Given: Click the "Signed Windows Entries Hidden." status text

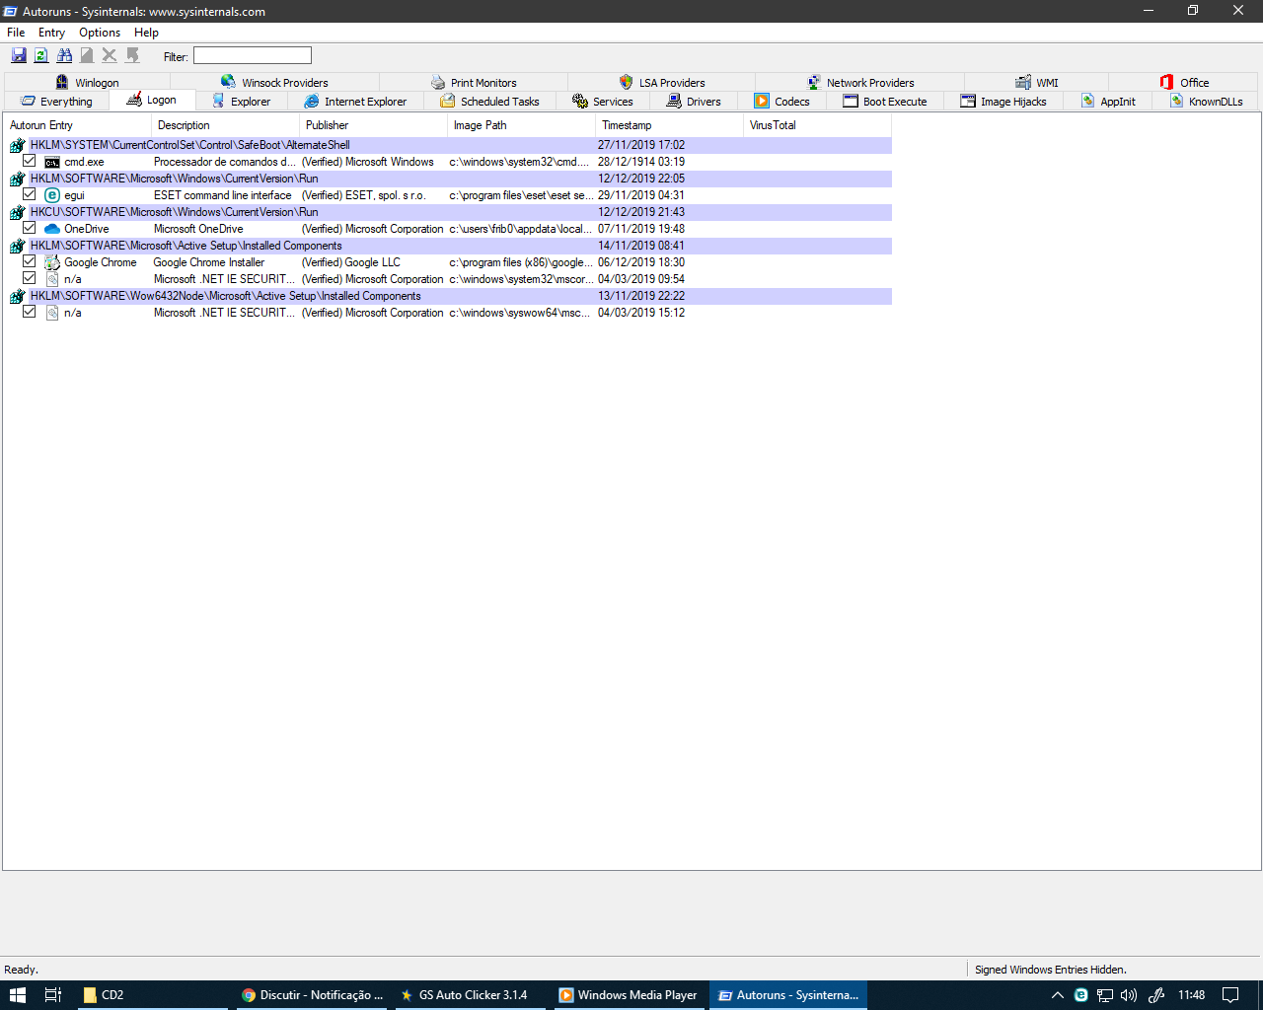Looking at the screenshot, I should pyautogui.click(x=1051, y=970).
